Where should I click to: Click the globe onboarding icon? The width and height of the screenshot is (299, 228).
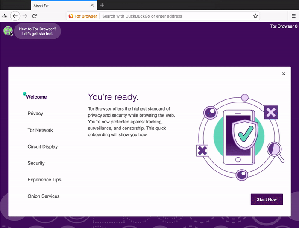coord(8,31)
